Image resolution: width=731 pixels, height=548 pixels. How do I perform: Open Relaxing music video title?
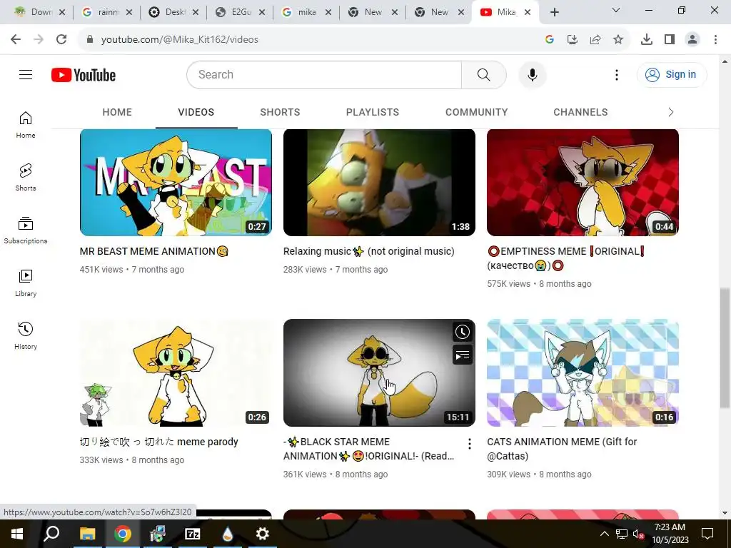[369, 251]
